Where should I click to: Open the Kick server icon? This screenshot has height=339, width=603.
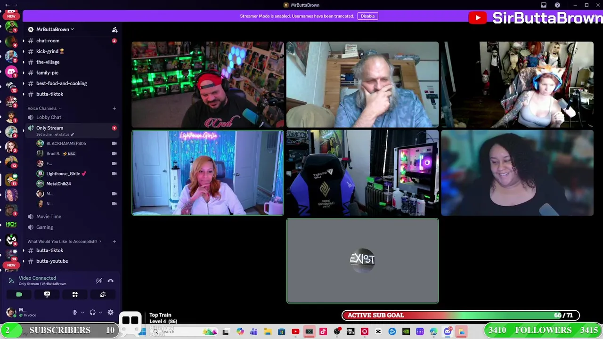[x=11, y=225]
